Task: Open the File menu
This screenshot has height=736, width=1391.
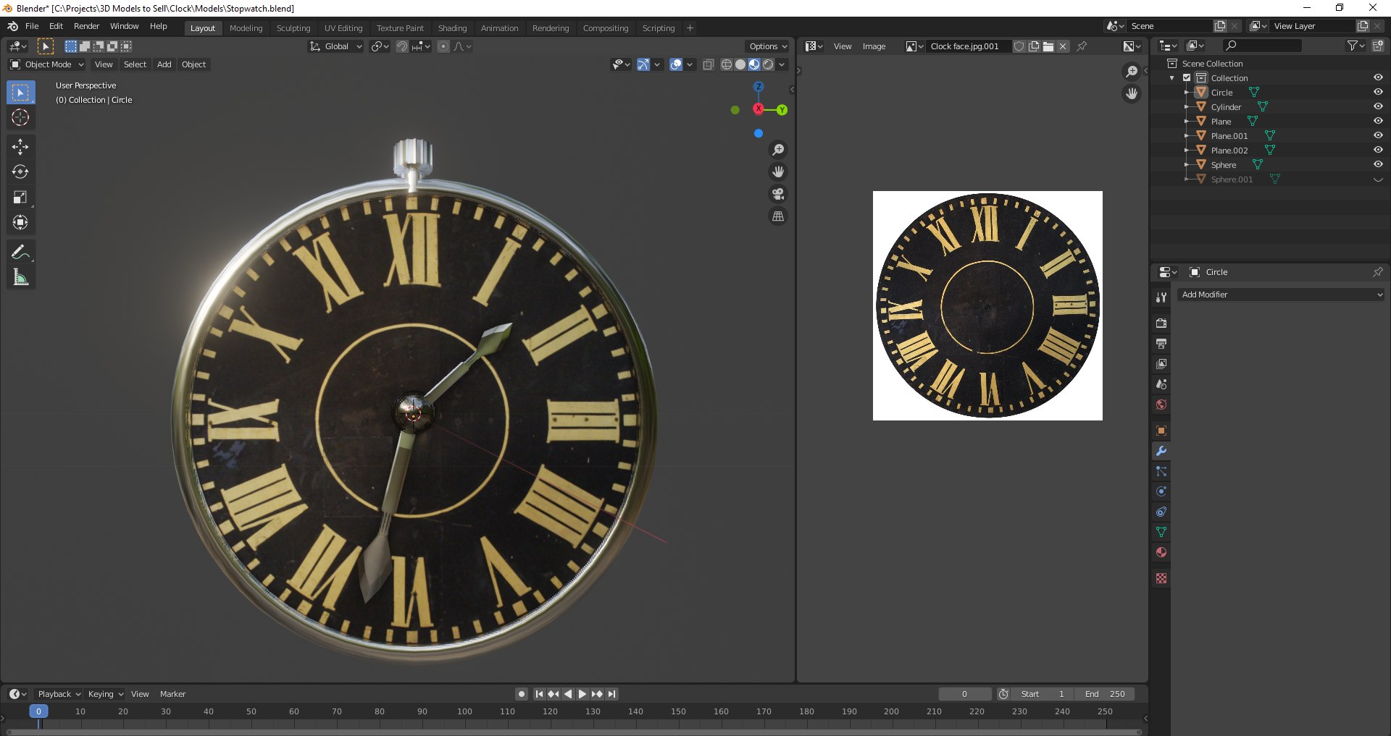Action: (32, 26)
